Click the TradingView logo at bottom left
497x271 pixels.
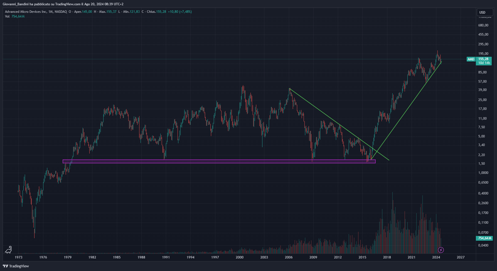[16, 266]
